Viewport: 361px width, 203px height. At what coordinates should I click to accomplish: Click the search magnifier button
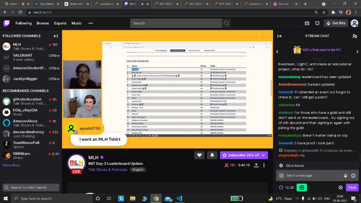coord(226,23)
